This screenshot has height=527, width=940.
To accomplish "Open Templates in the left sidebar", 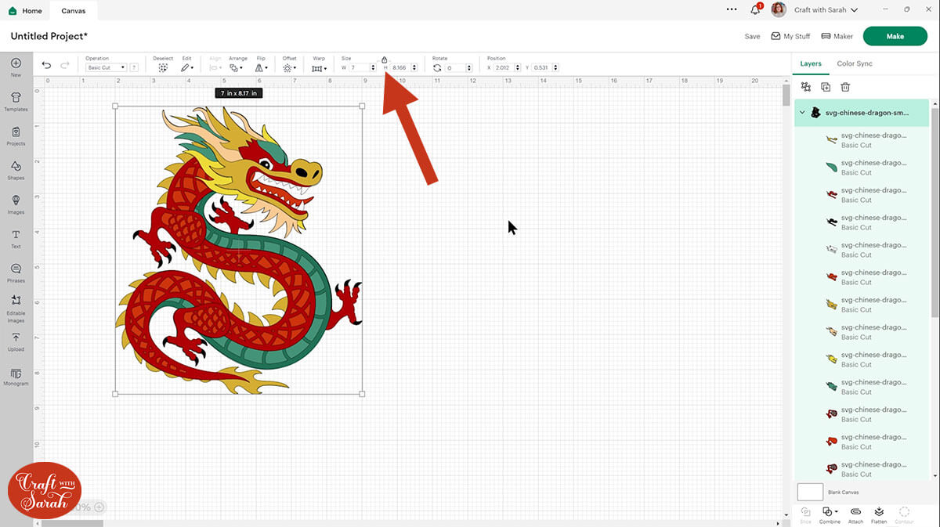I will pos(16,102).
